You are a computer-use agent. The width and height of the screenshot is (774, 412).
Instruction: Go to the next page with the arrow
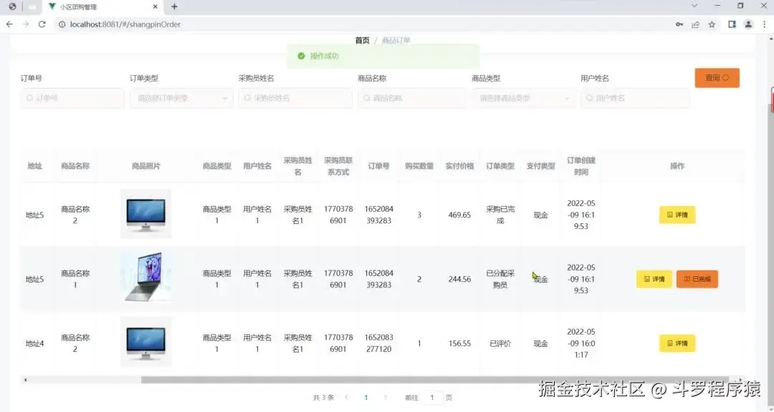(386, 397)
